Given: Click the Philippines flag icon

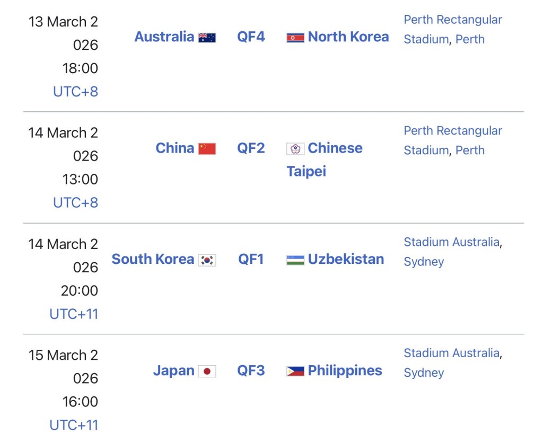Looking at the screenshot, I should point(295,371).
